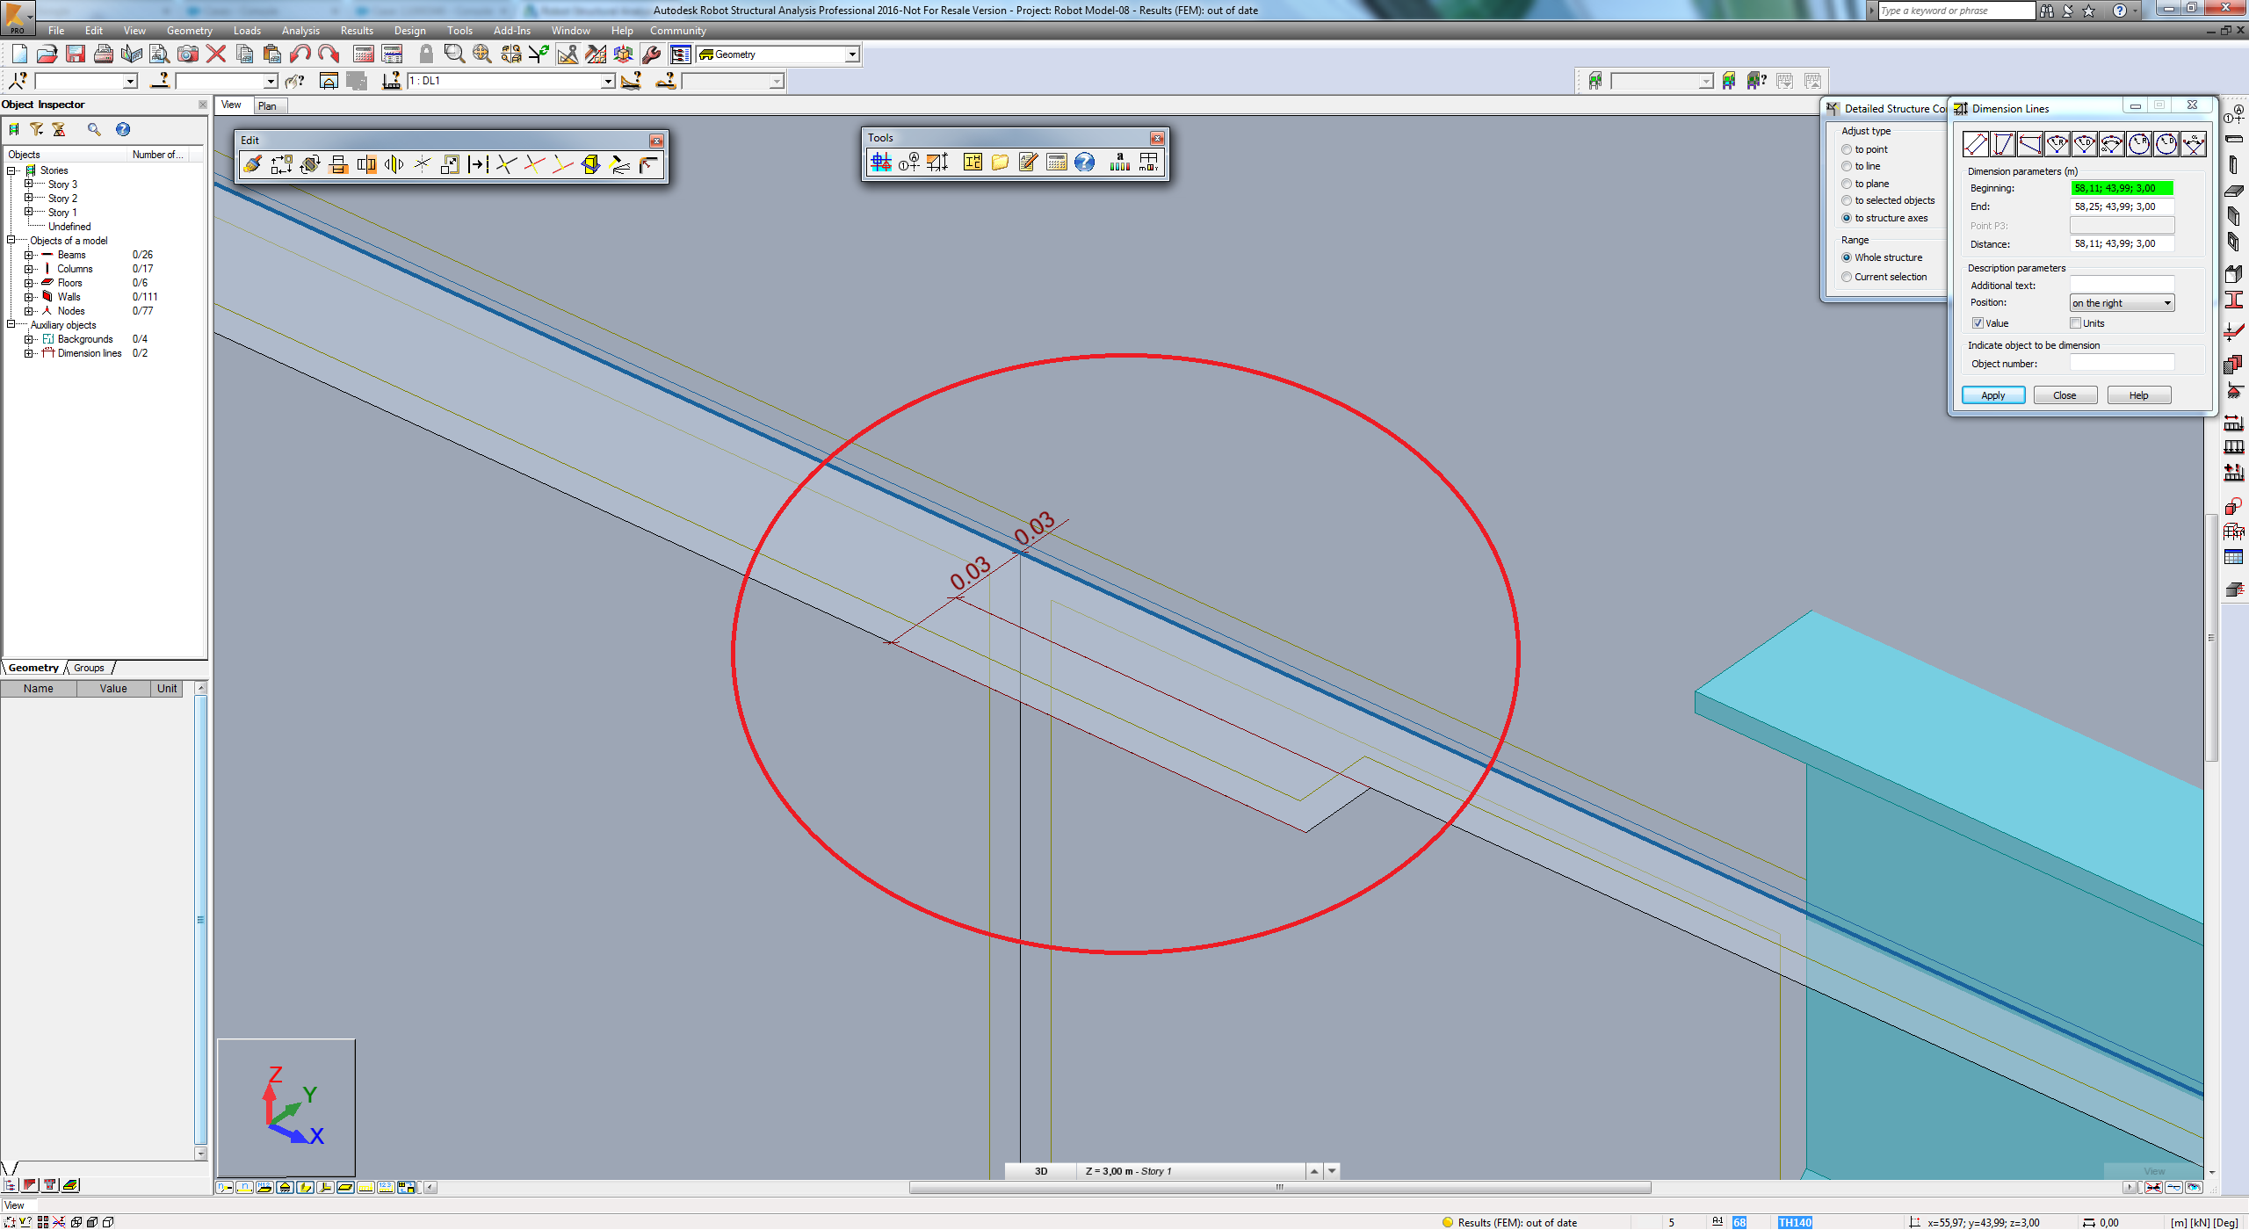Click the Apply button in Dimension Lines
Viewport: 2249px width, 1230px height.
1992,394
